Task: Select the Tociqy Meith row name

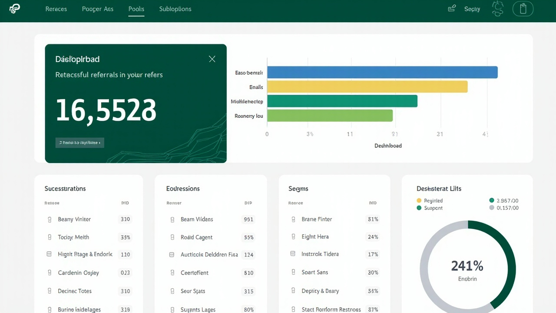Action: pos(73,237)
